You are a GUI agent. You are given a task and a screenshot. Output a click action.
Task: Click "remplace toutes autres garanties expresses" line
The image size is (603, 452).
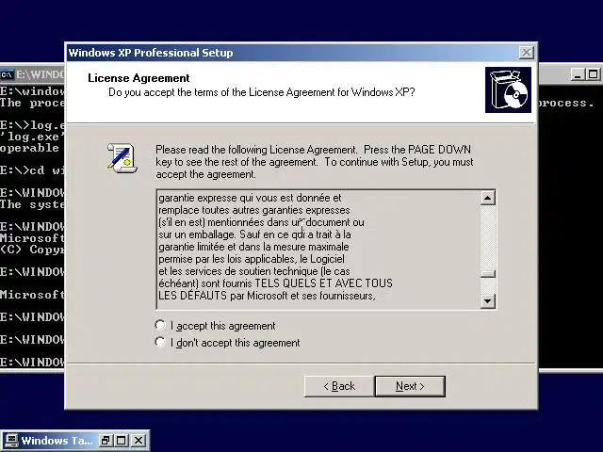click(253, 210)
